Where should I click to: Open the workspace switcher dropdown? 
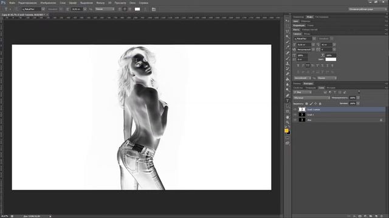click(x=368, y=9)
